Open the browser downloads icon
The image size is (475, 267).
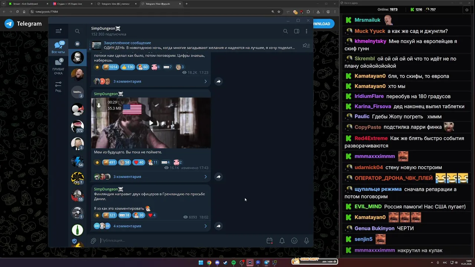tap(318, 12)
